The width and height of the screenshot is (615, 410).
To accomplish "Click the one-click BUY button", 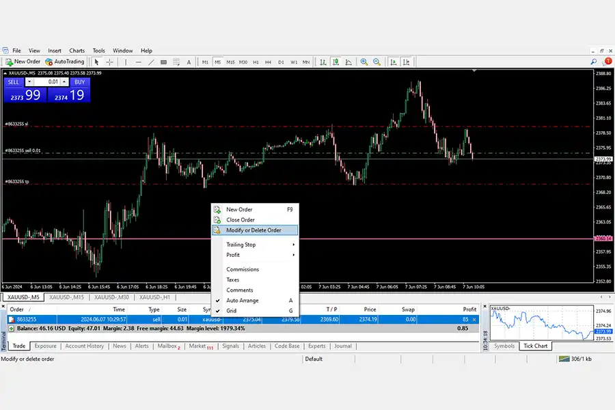I will click(80, 82).
